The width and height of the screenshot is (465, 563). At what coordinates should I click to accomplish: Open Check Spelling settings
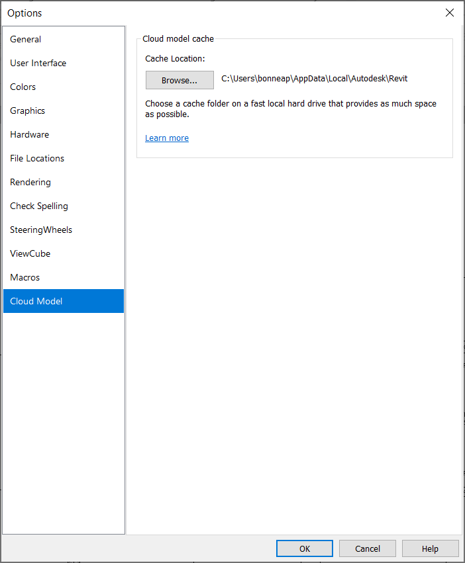point(39,206)
